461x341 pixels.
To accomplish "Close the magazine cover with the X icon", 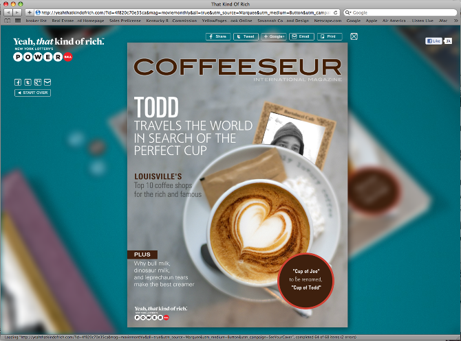I will point(354,36).
